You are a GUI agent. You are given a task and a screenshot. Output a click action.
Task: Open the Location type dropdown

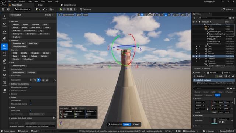click(x=200, y=102)
